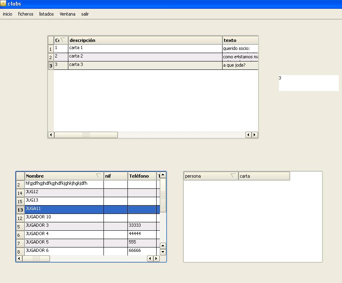Click right scroll arrow of letters table
342x283 pixels.
tap(255, 135)
